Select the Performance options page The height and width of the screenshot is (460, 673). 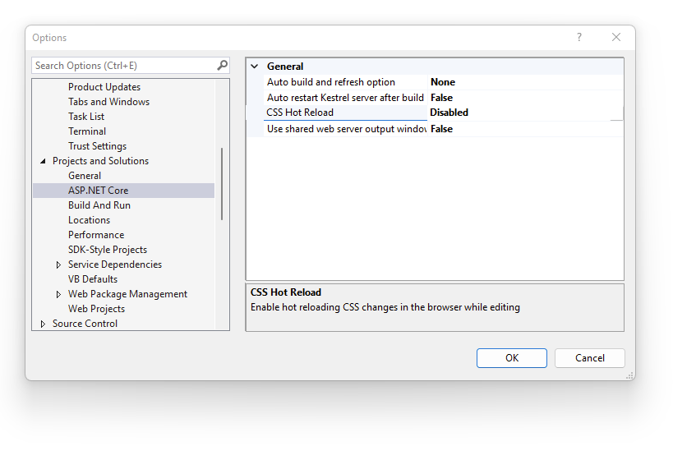click(96, 235)
